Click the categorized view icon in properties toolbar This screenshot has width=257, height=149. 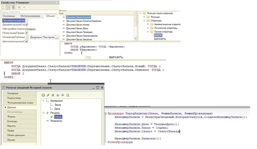[8, 7]
